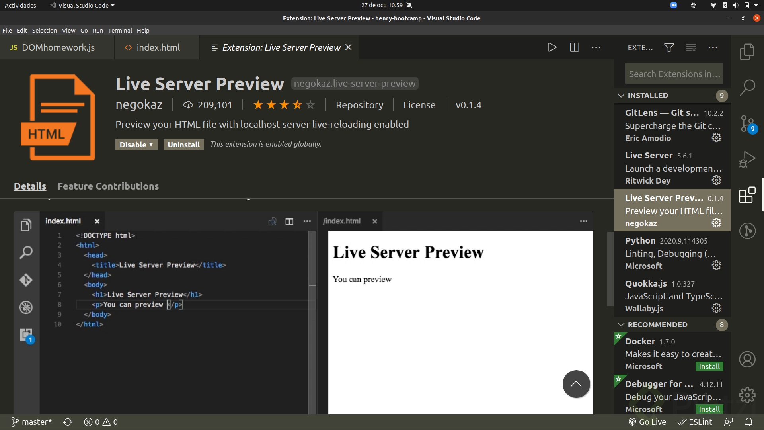Uninstall the Live Server Preview extension
Viewport: 764px width, 430px height.
184,145
